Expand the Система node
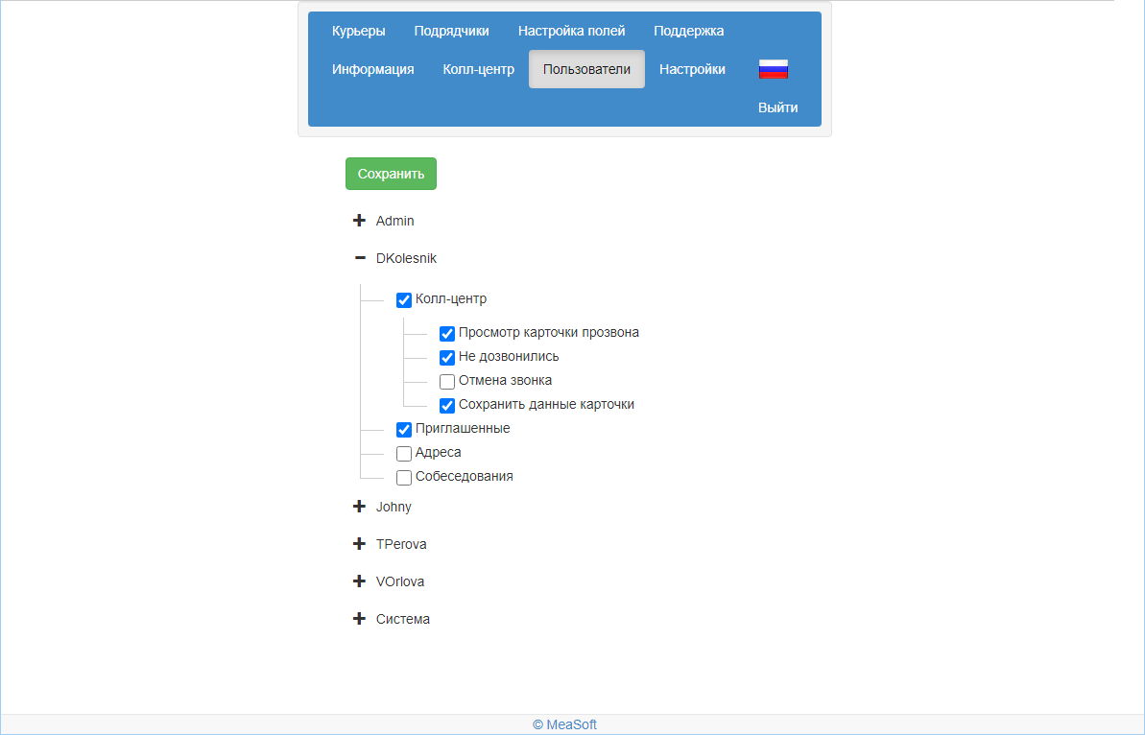This screenshot has width=1145, height=735. [x=359, y=619]
